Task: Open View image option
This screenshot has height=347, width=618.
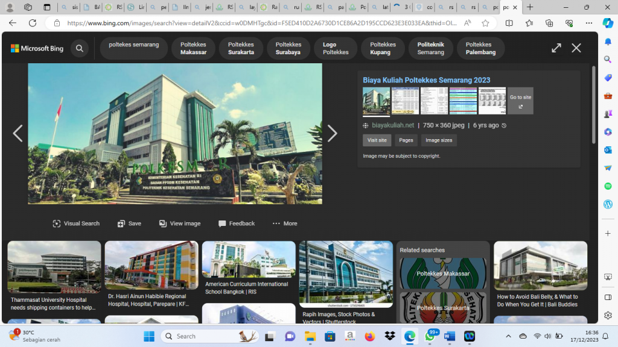Action: click(x=179, y=224)
